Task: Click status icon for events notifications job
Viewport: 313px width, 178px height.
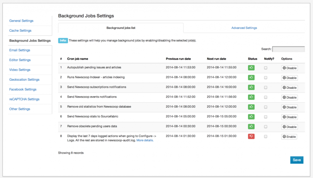Action: point(251,97)
